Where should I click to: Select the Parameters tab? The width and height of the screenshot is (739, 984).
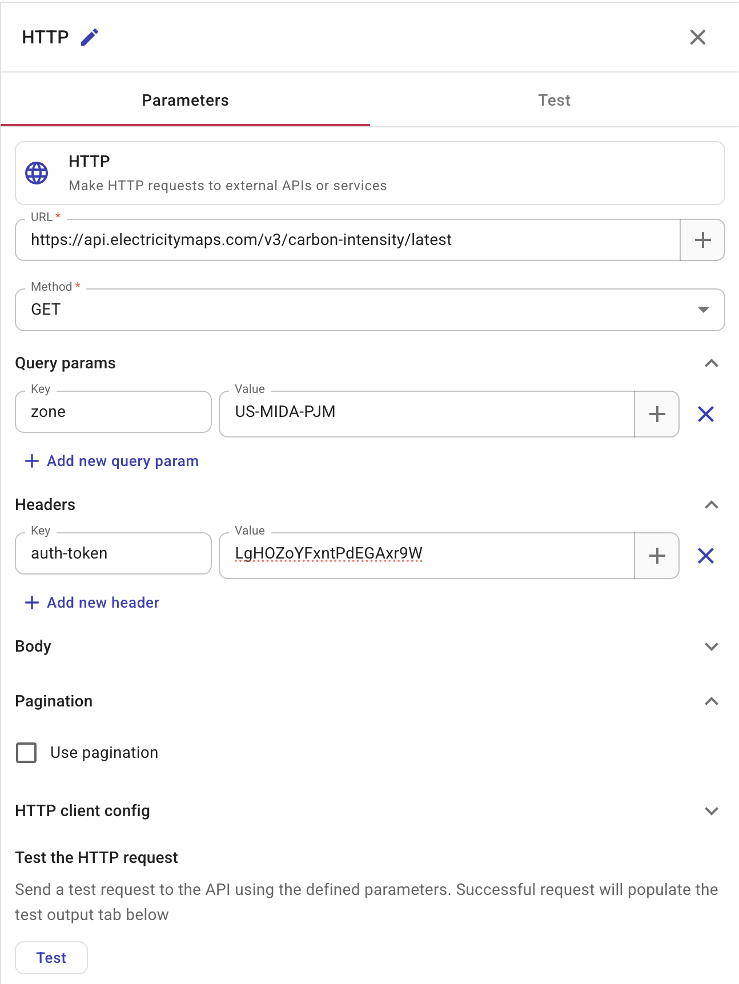click(x=185, y=100)
